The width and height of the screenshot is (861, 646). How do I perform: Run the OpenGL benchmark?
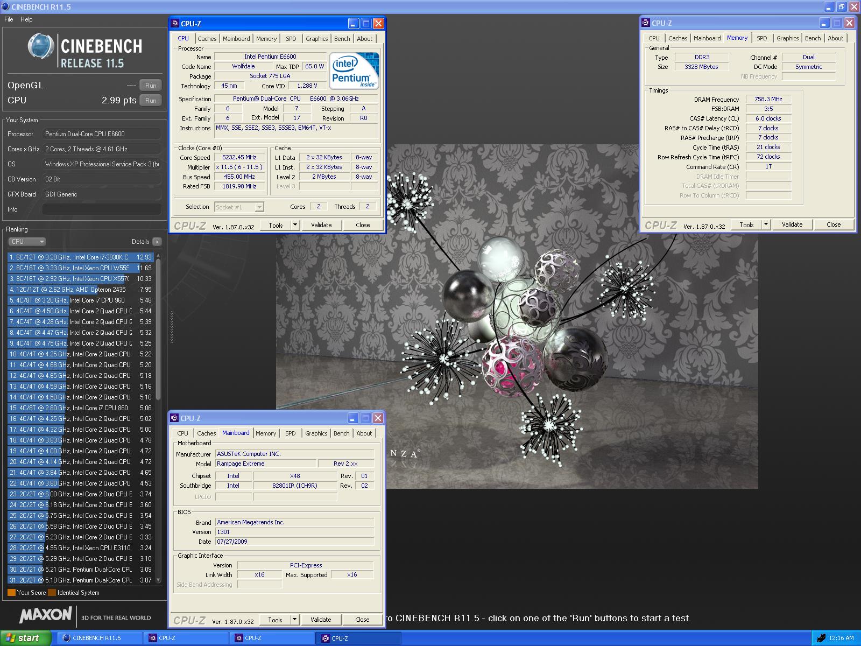pos(151,85)
